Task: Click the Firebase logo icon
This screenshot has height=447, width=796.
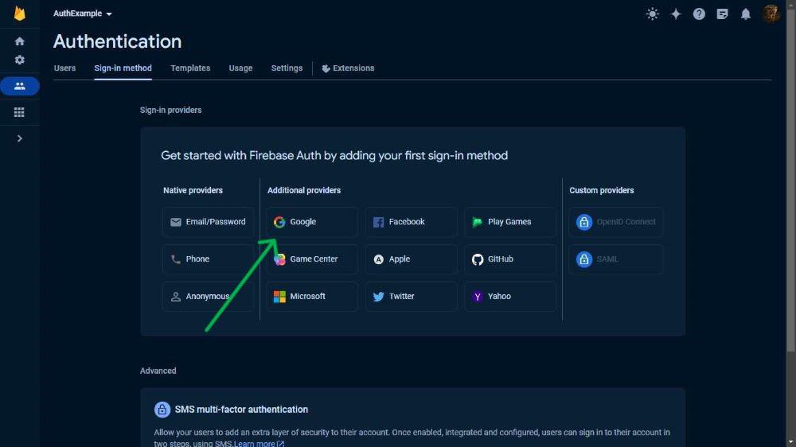Action: click(x=19, y=14)
